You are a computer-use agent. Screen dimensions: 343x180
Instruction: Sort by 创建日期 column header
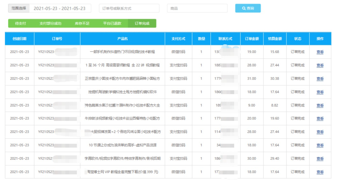click(19, 39)
